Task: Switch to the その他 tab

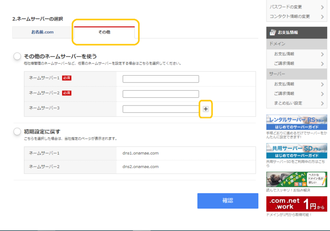Action: pyautogui.click(x=104, y=32)
